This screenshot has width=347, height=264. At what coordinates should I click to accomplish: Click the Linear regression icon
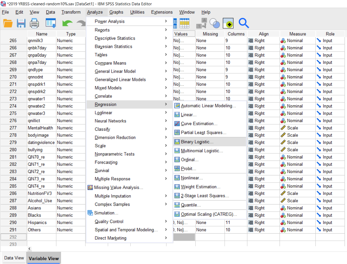coord(177,115)
